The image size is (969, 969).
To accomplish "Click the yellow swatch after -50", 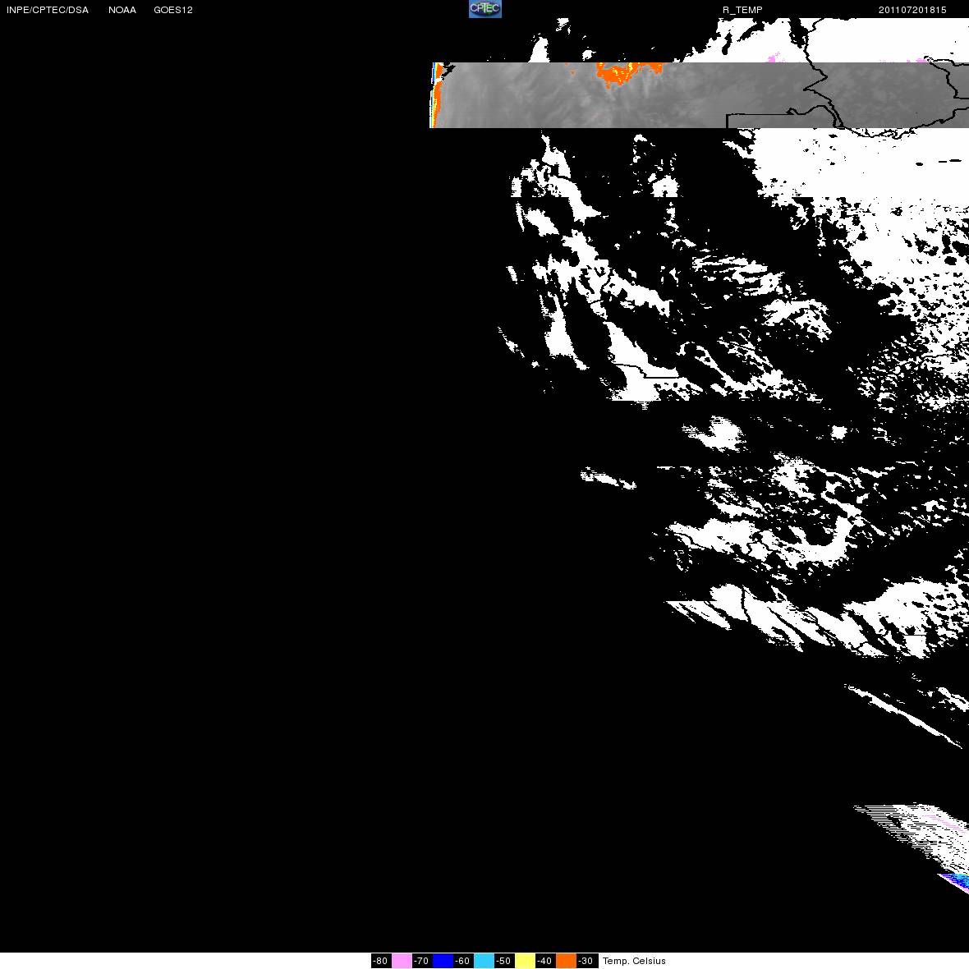I will pos(526,961).
